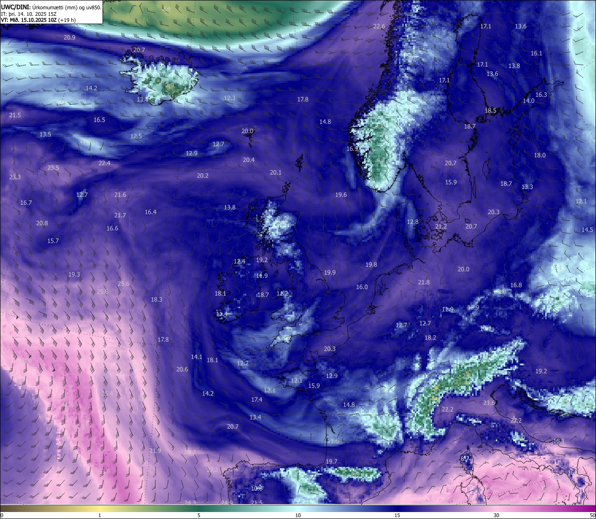
Task: Click the 16.0 value on the map
Action: coord(362,287)
